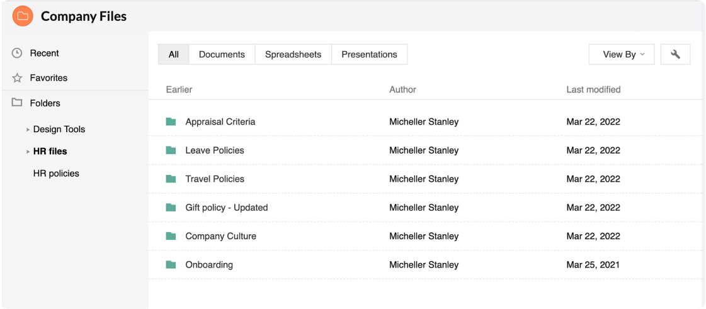
Task: Click the Recent clock icon
Action: (x=17, y=53)
